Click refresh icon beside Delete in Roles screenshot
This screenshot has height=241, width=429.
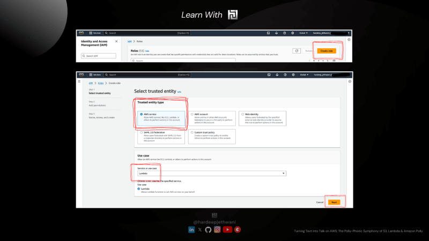point(297,51)
